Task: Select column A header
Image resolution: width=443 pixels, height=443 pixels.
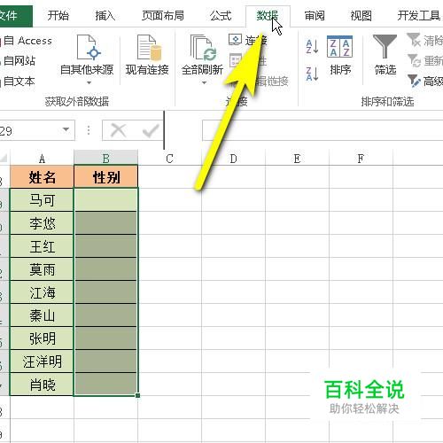Action: point(42,159)
